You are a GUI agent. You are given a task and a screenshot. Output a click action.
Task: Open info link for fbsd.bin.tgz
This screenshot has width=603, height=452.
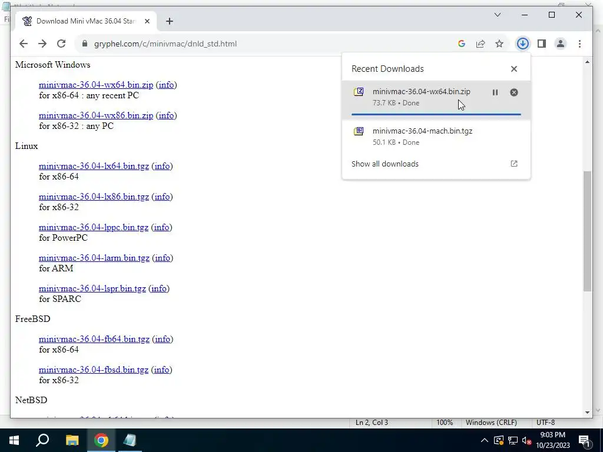(x=161, y=370)
